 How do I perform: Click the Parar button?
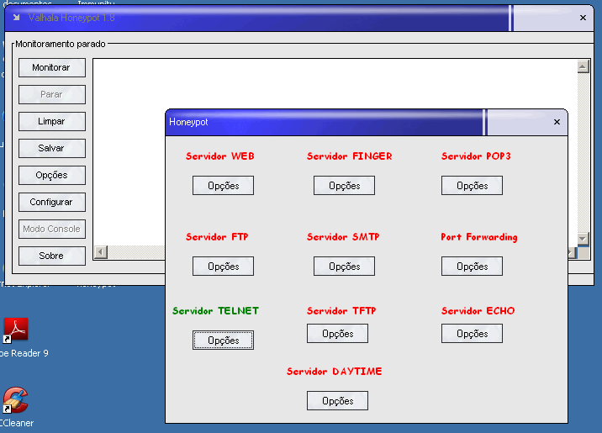pyautogui.click(x=52, y=94)
